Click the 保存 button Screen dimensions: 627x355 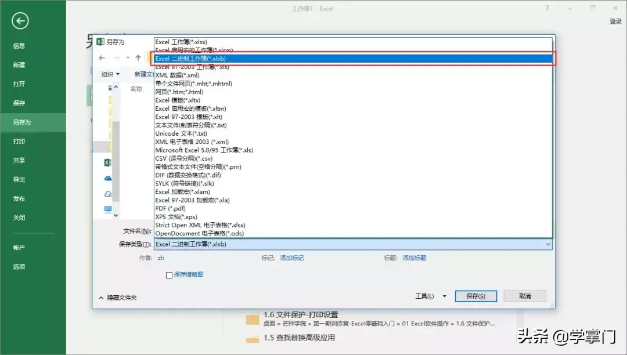[476, 296]
